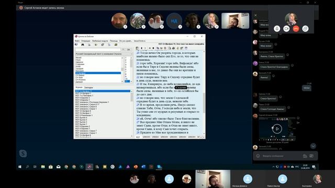Click the window layout icon ending text toolbar
Viewport: 335px width, 188px height.
point(186,48)
